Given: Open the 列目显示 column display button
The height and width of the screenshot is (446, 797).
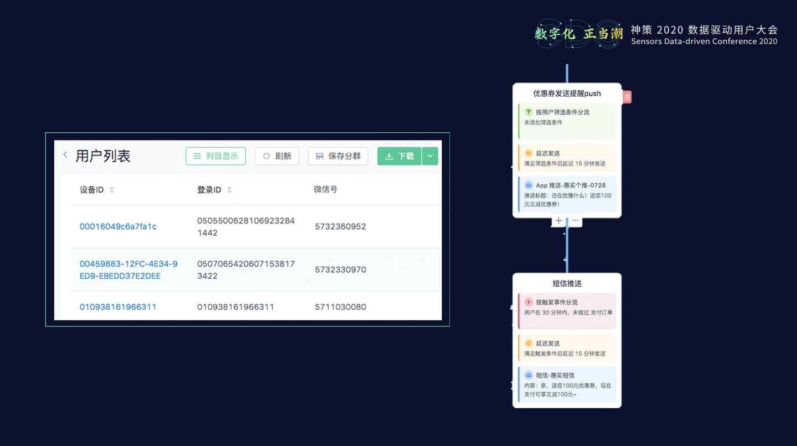Looking at the screenshot, I should pos(216,156).
